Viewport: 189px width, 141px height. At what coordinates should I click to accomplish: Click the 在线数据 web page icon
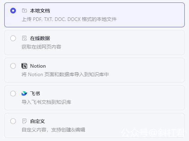point(24,38)
